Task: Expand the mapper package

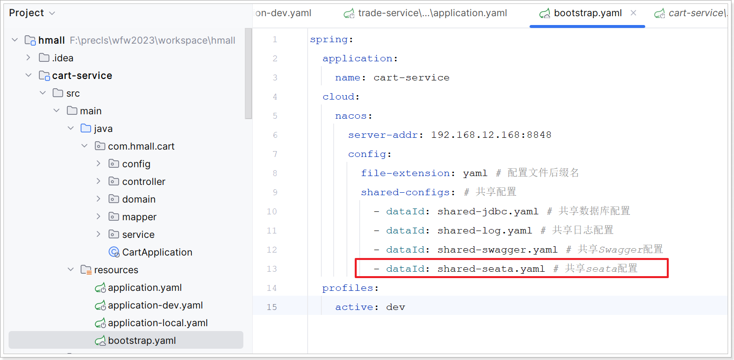Action: tap(99, 217)
